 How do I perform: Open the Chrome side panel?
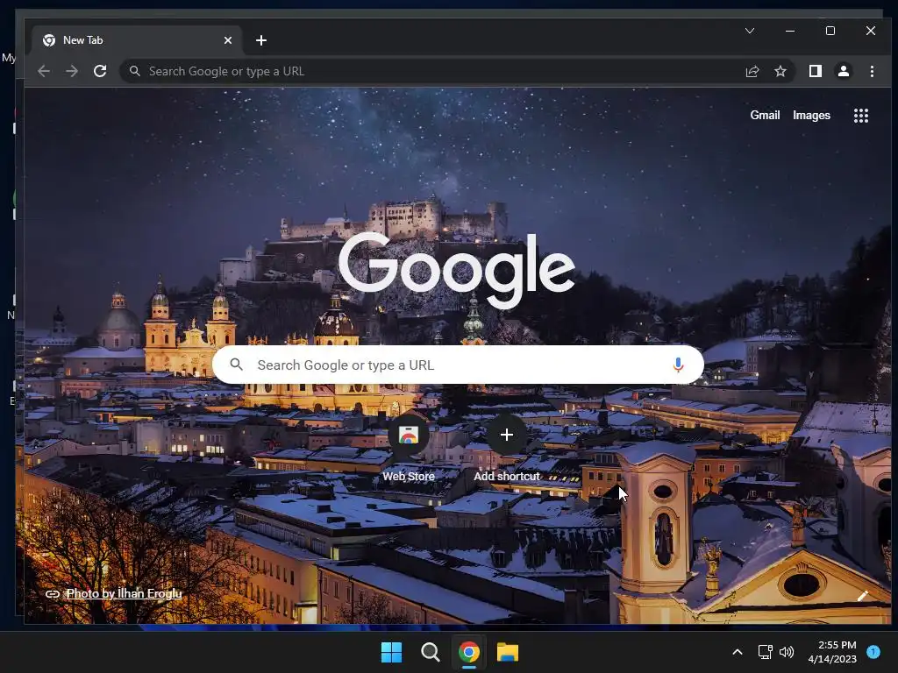pyautogui.click(x=815, y=71)
